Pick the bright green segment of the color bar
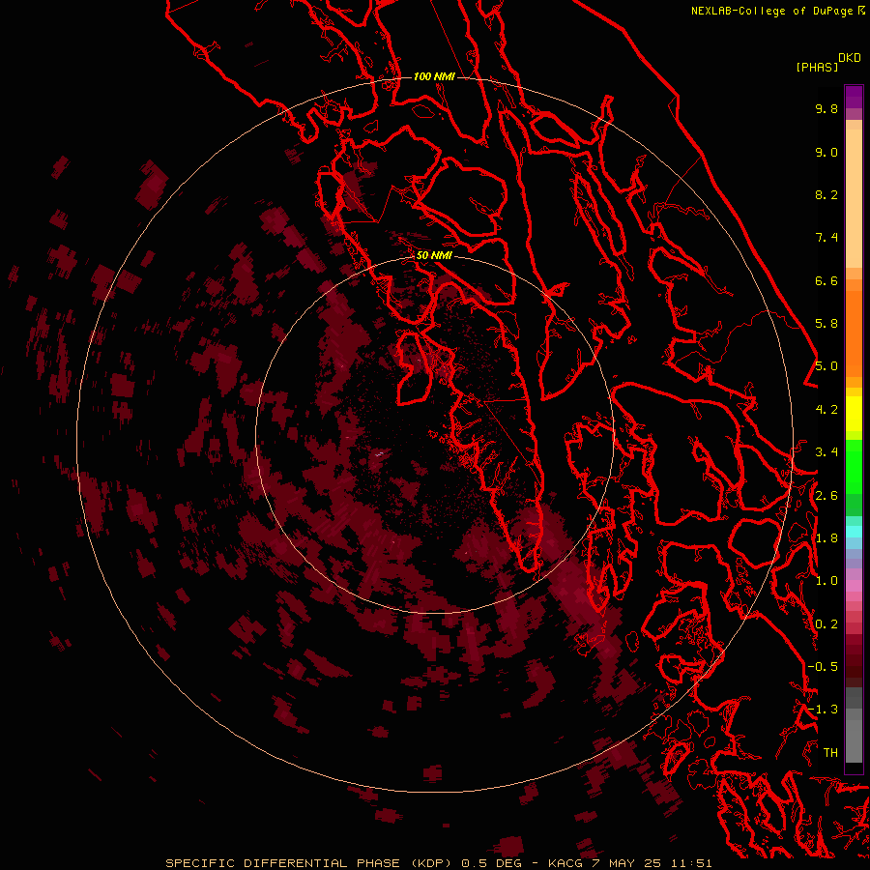 854,467
